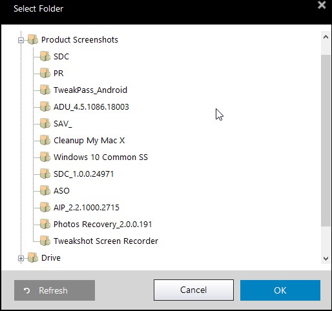Pick the SAV_ folder label

(x=63, y=124)
